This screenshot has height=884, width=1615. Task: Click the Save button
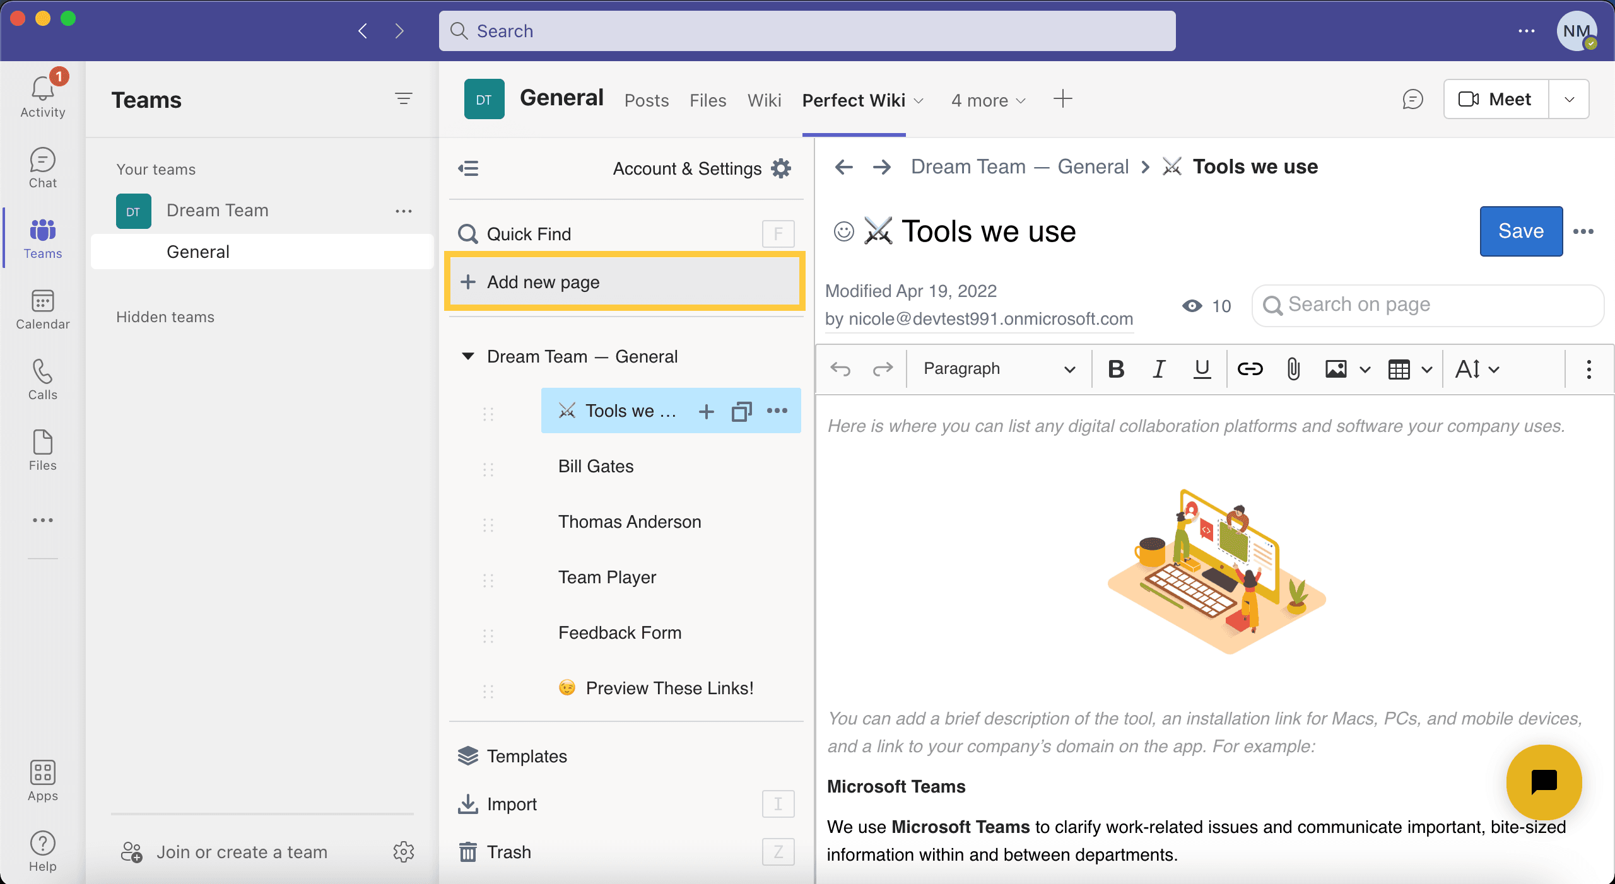1519,231
